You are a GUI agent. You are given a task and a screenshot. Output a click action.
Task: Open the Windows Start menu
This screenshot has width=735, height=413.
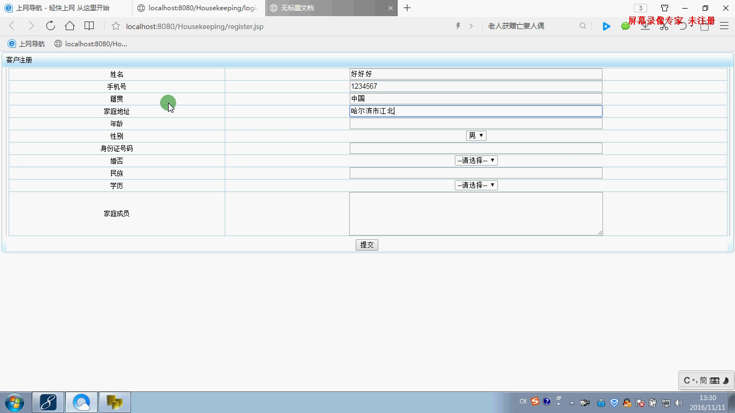tap(15, 402)
